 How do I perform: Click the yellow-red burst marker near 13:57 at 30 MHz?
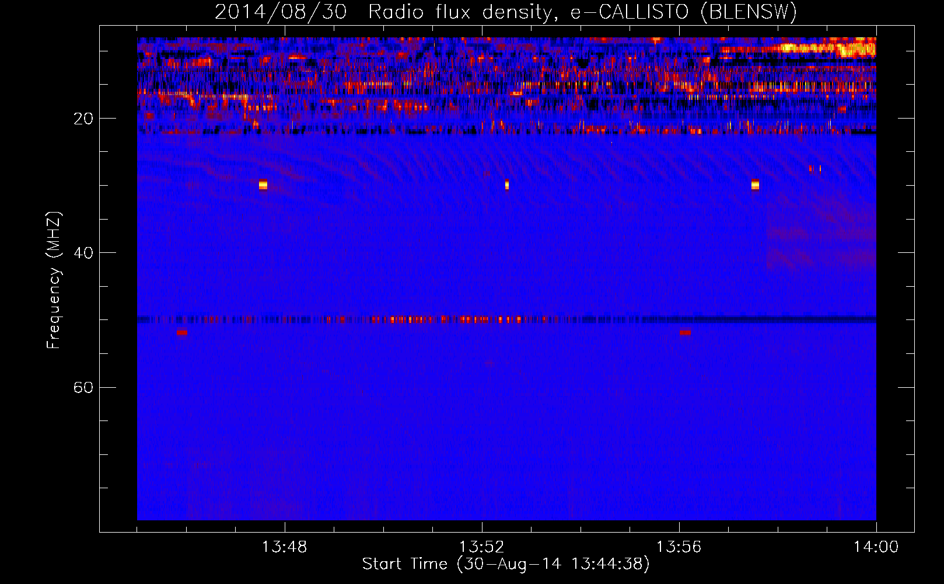755,185
